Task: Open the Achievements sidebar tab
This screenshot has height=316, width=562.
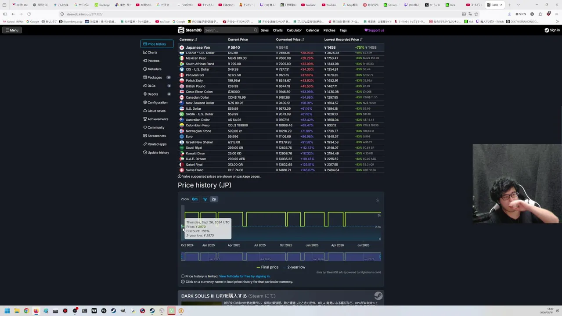Action: (x=156, y=119)
